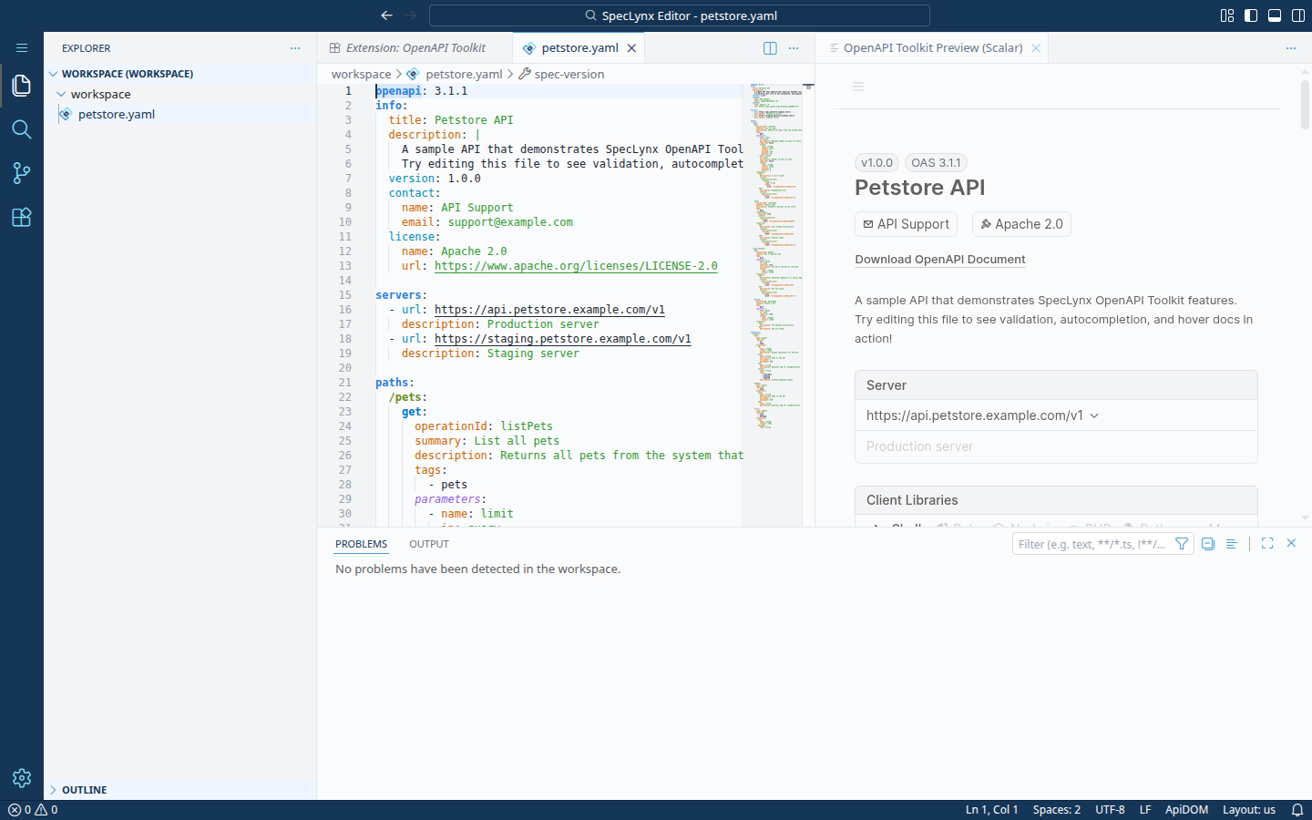Open the Search view in the activity bar
Screen dimensions: 1312x820
21,129
